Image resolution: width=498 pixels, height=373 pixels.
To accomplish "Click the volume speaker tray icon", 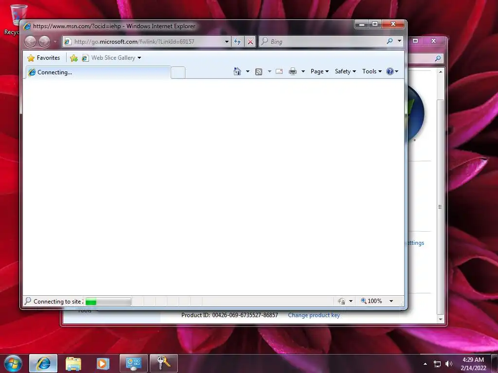I will click(x=448, y=364).
